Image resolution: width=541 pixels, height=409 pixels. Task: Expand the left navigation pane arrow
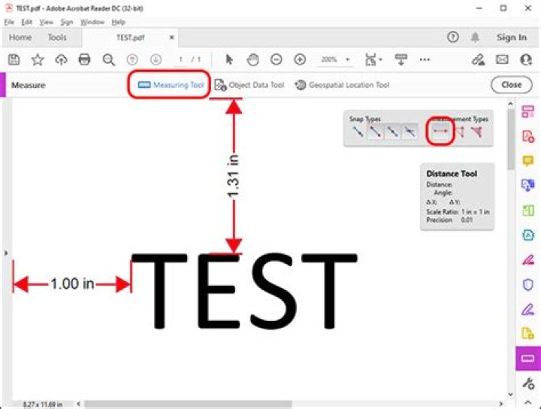[6, 253]
